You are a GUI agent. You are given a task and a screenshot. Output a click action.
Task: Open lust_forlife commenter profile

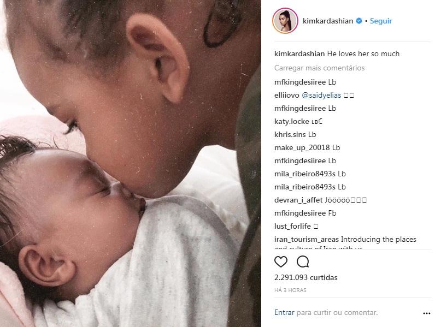pyautogui.click(x=292, y=226)
